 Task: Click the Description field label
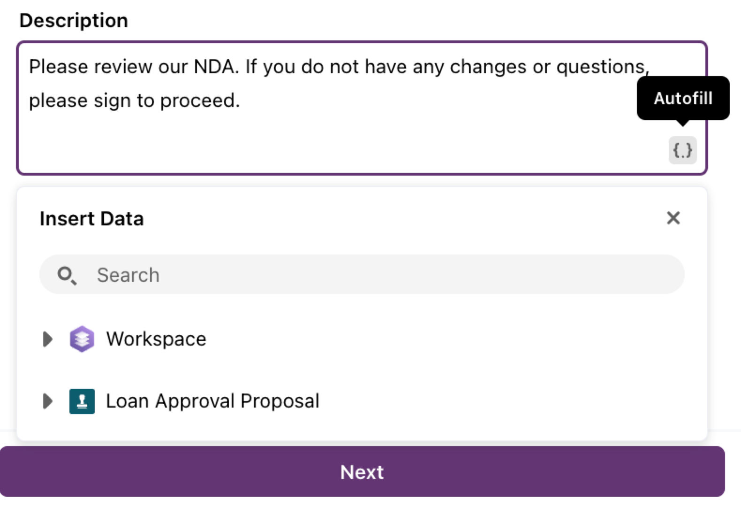(74, 21)
